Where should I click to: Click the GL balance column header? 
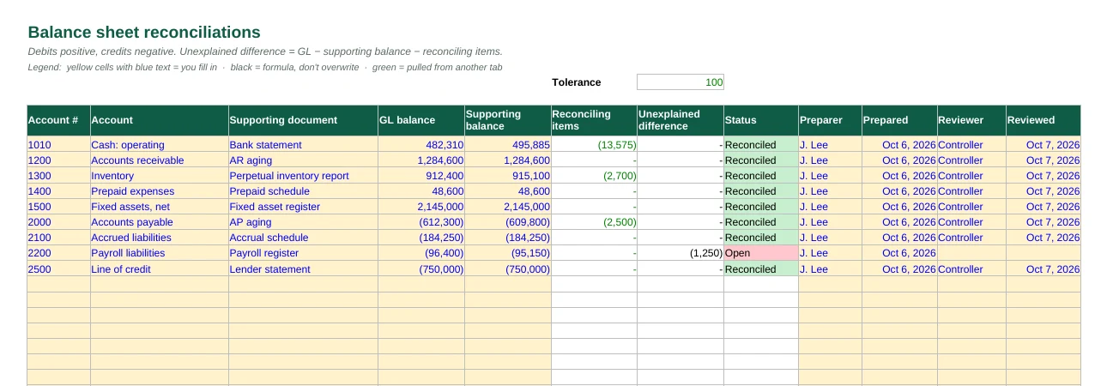[x=421, y=120]
